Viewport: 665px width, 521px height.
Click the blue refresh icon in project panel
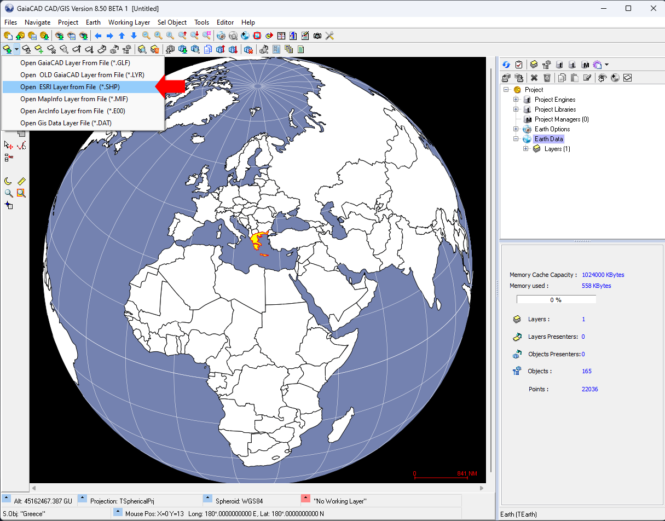(x=506, y=65)
